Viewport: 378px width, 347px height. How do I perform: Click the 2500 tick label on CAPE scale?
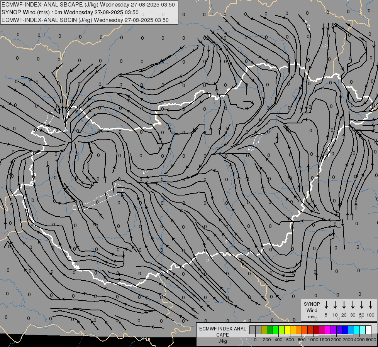click(348, 340)
